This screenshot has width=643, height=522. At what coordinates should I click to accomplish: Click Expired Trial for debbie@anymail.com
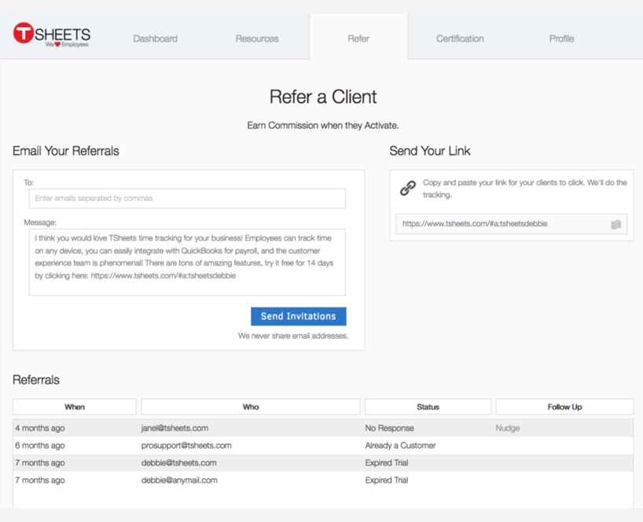pyautogui.click(x=387, y=480)
